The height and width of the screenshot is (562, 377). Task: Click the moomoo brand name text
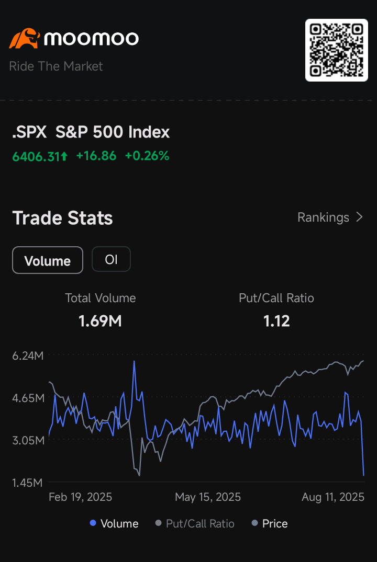tap(91, 38)
